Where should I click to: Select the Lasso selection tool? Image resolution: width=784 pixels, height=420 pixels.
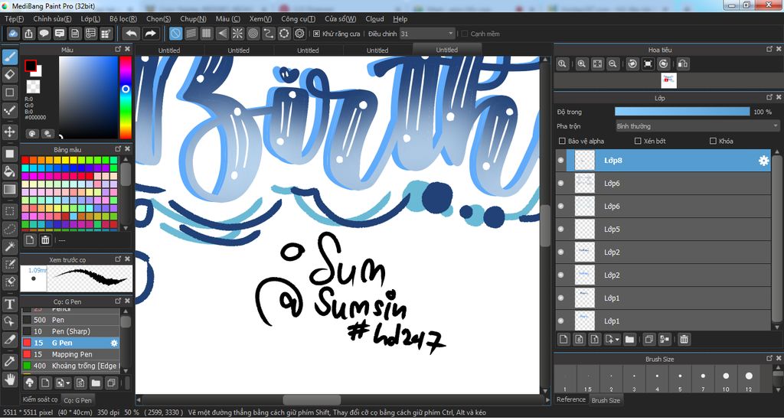pyautogui.click(x=9, y=230)
